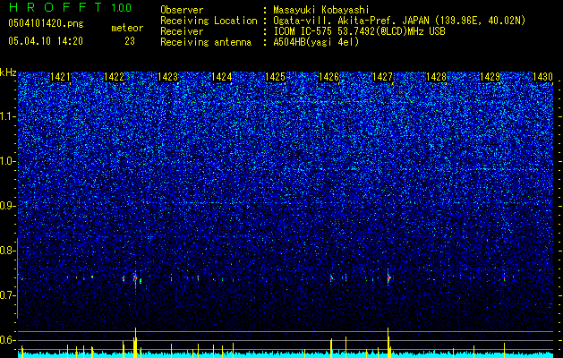
Task: Click the 1421 time marker
Action: [60, 77]
